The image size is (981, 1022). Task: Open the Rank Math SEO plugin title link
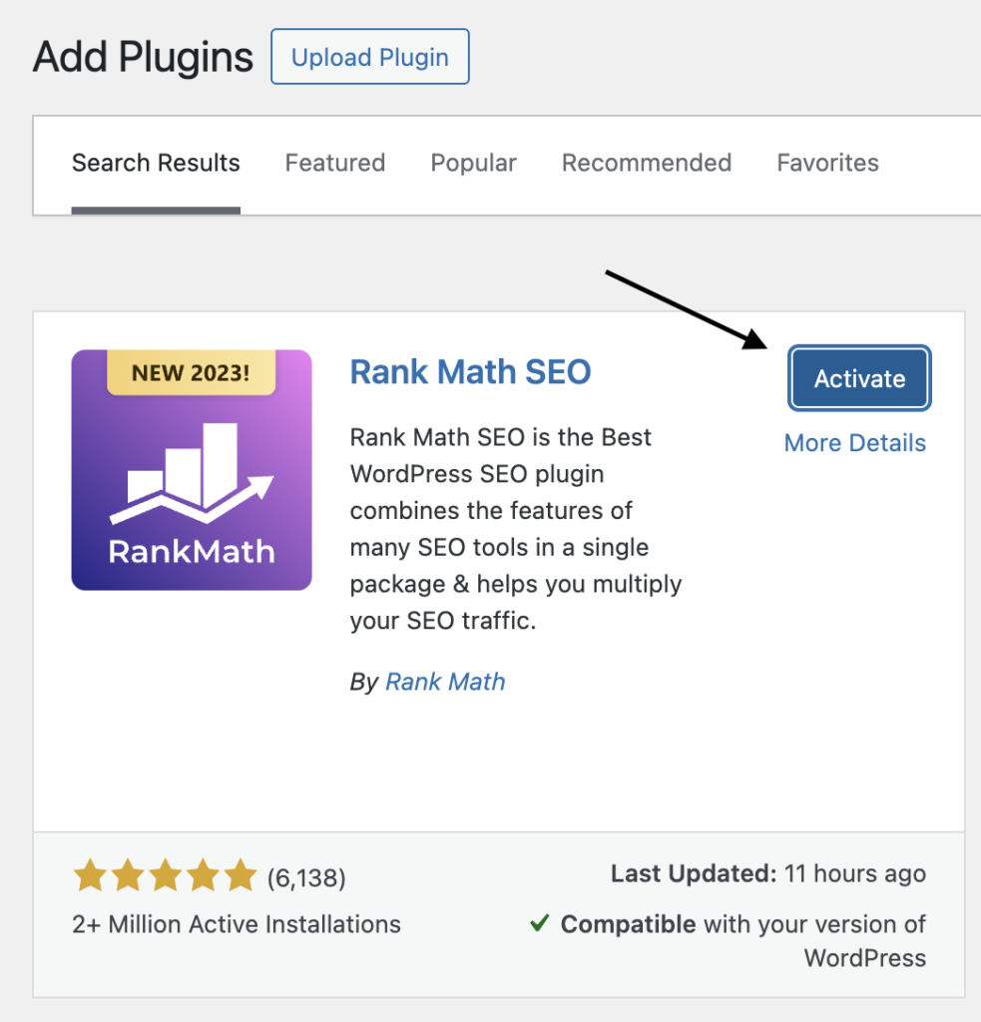(470, 371)
